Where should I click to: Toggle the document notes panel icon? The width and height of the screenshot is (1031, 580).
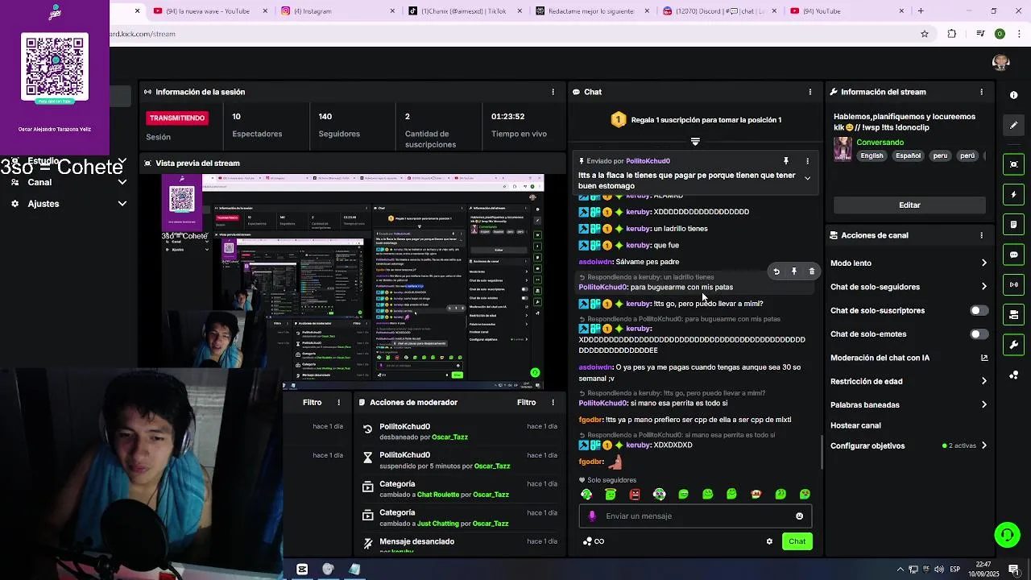click(1013, 224)
